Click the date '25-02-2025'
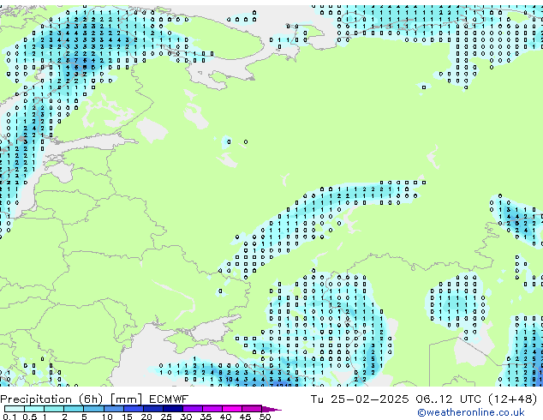This screenshot has width=543, height=420. tap(369, 399)
